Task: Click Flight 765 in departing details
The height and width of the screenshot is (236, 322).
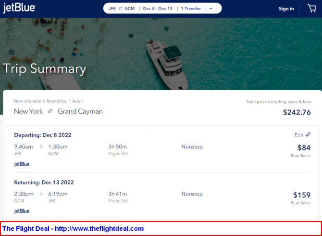Action: click(x=118, y=154)
